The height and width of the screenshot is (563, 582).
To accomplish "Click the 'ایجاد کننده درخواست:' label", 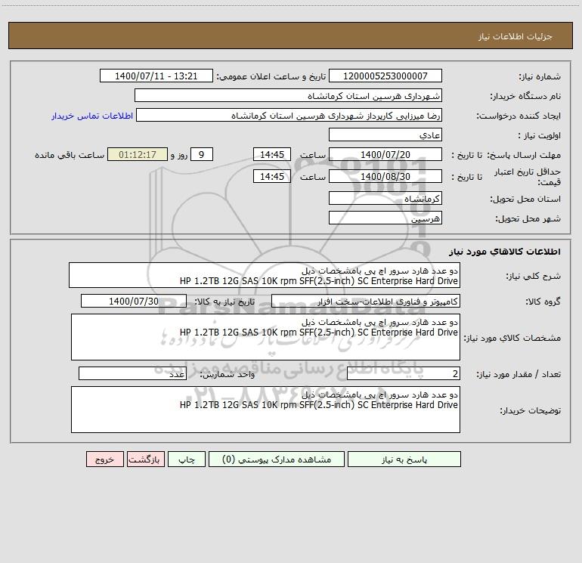I will coord(519,116).
